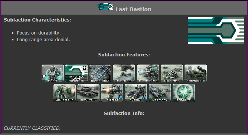
Task: Click the Boid Blitz superweapon icon
Action: pyautogui.click(x=184, y=93)
